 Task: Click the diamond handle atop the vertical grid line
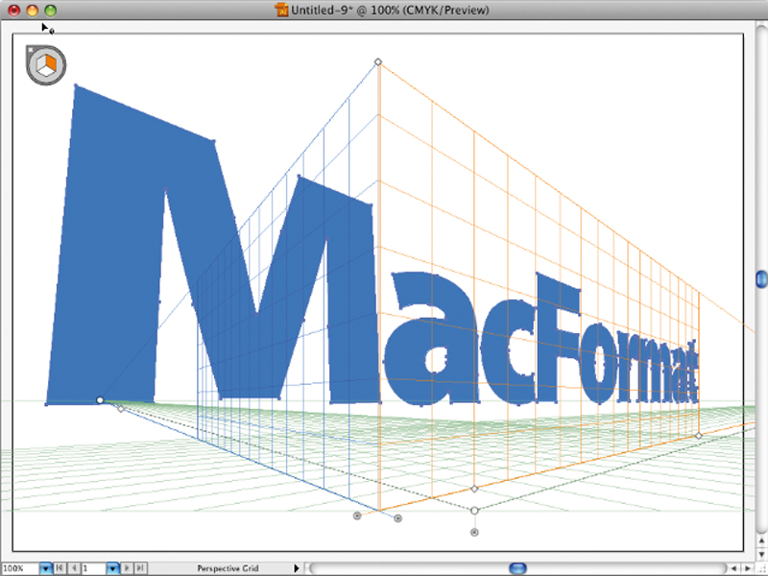(378, 61)
